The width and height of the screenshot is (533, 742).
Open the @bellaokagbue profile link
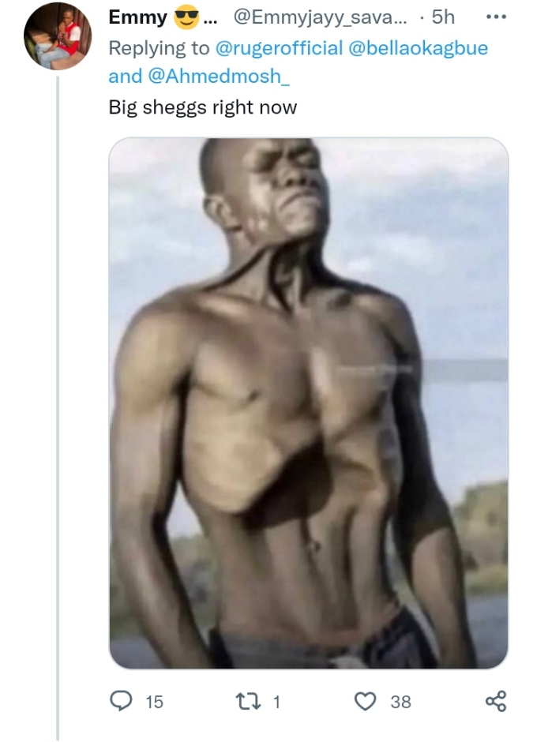pyautogui.click(x=418, y=48)
